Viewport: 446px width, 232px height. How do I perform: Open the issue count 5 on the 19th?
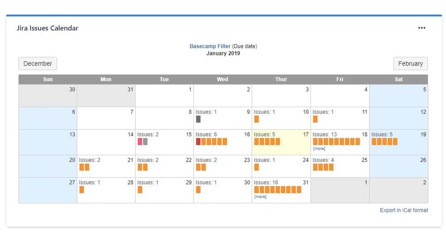coord(391,134)
